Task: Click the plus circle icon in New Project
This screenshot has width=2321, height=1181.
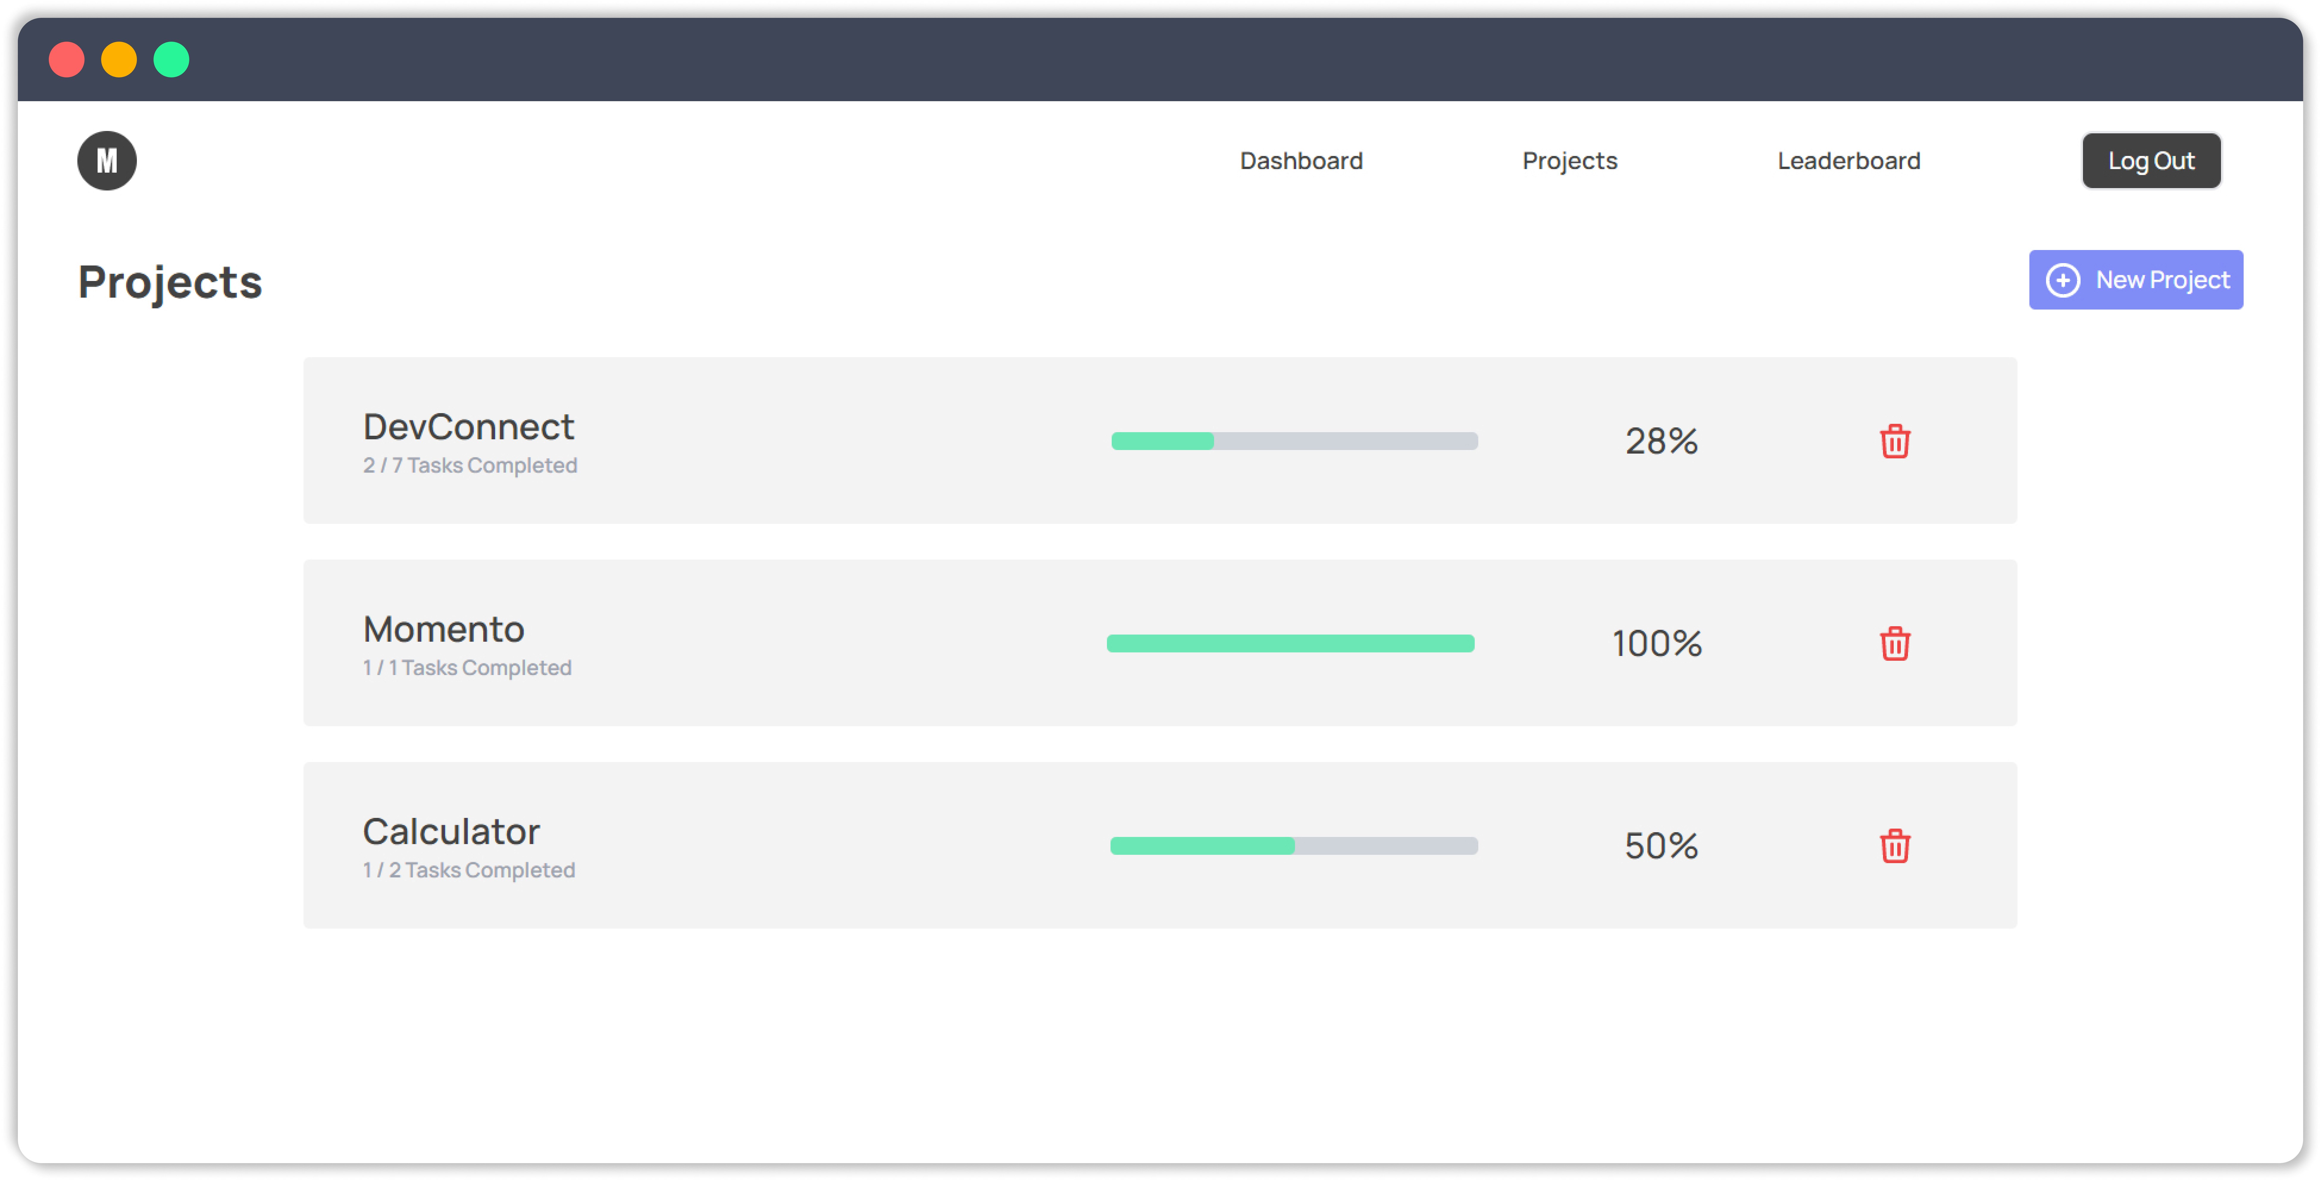Action: coord(2062,279)
